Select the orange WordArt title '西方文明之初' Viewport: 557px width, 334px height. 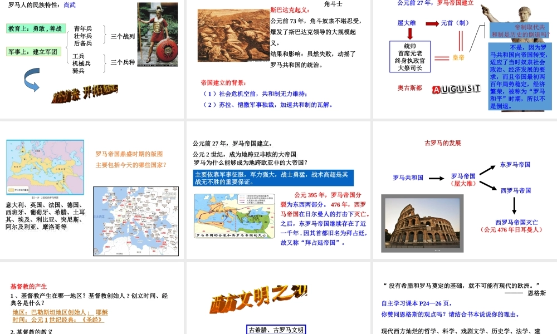pyautogui.click(x=258, y=298)
